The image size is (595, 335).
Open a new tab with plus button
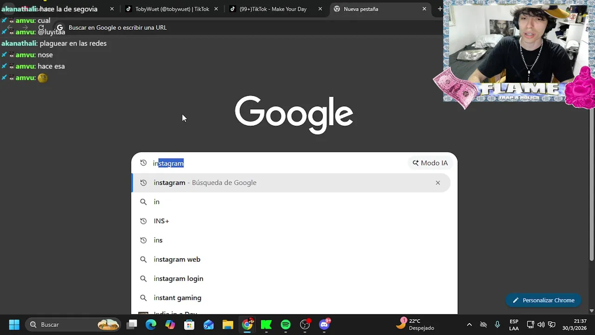click(x=440, y=9)
